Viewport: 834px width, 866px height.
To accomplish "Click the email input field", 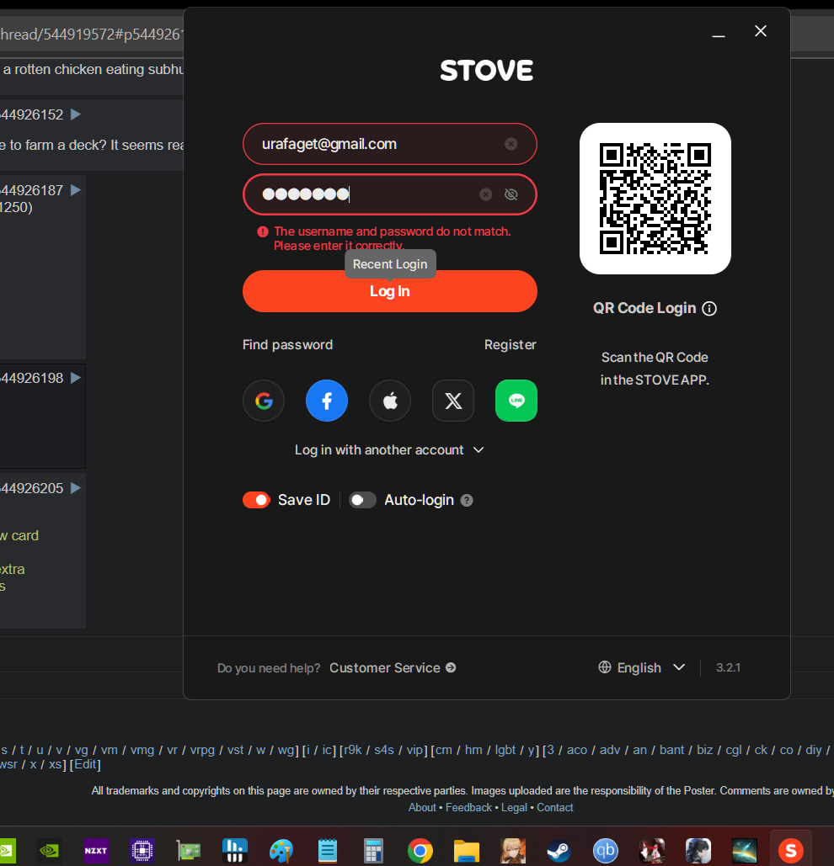I will pos(390,144).
